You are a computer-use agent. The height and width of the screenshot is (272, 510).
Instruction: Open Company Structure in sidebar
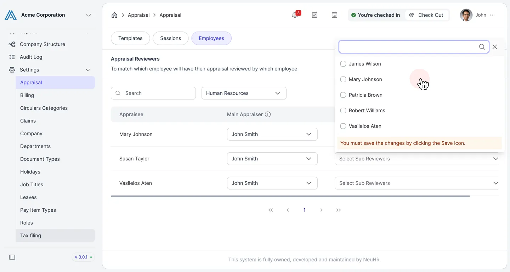pyautogui.click(x=50, y=44)
